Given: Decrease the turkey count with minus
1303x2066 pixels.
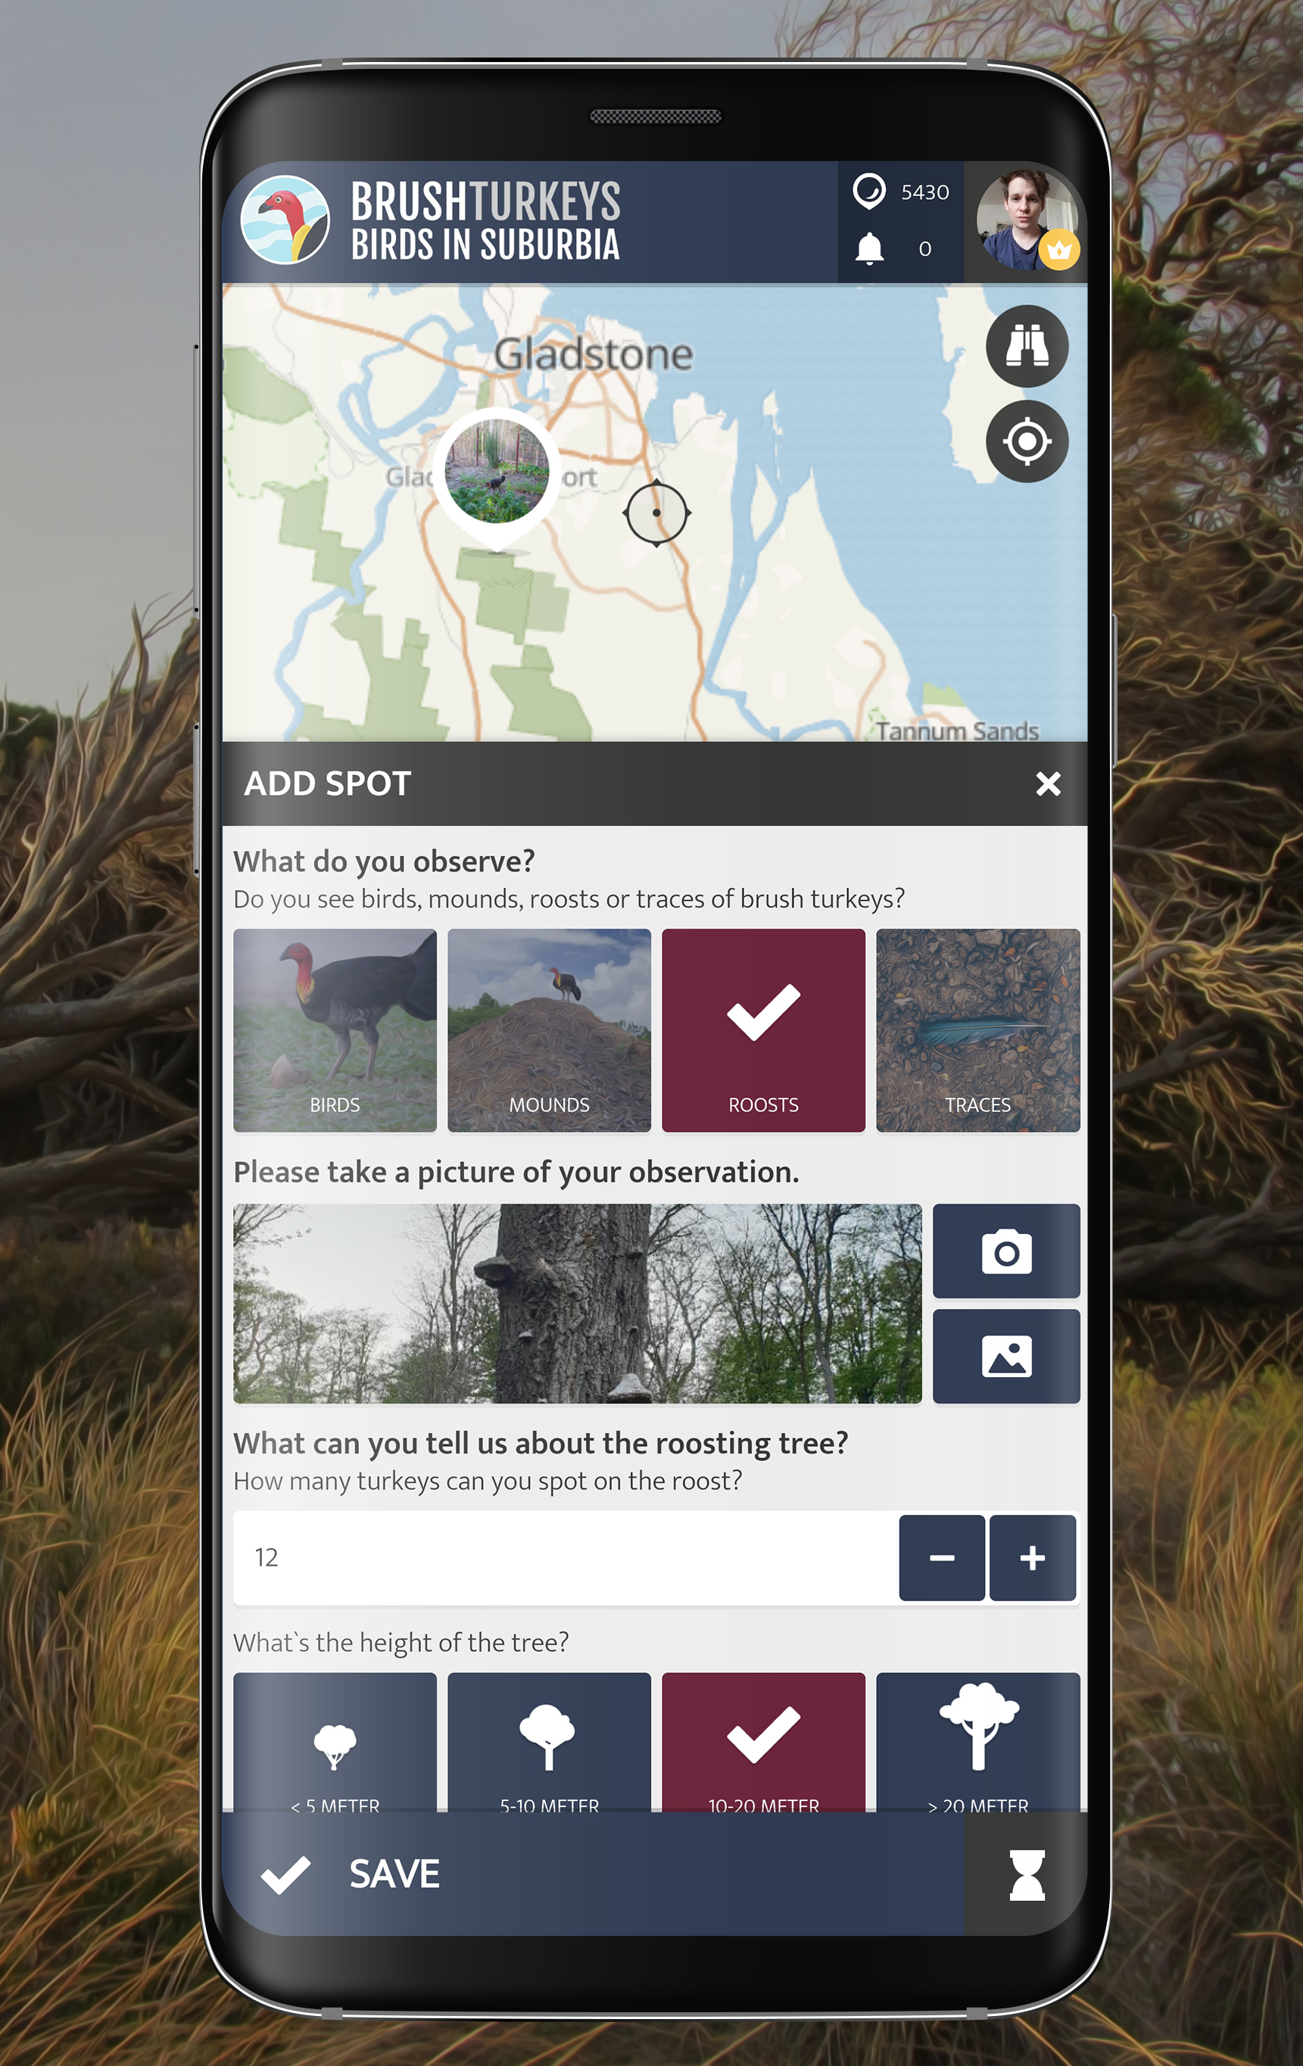Looking at the screenshot, I should [942, 1558].
